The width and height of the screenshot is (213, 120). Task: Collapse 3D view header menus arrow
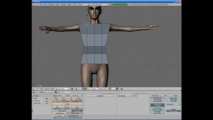pyautogui.click(x=38, y=89)
